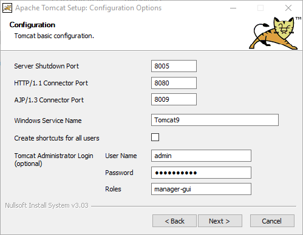The image size is (303, 235).
Task: Focus the AJP/1.3 Connector Port field
Action: click(x=174, y=99)
